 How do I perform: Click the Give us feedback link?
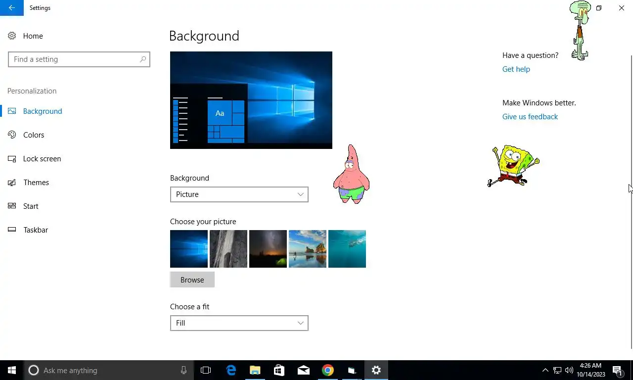pos(530,117)
